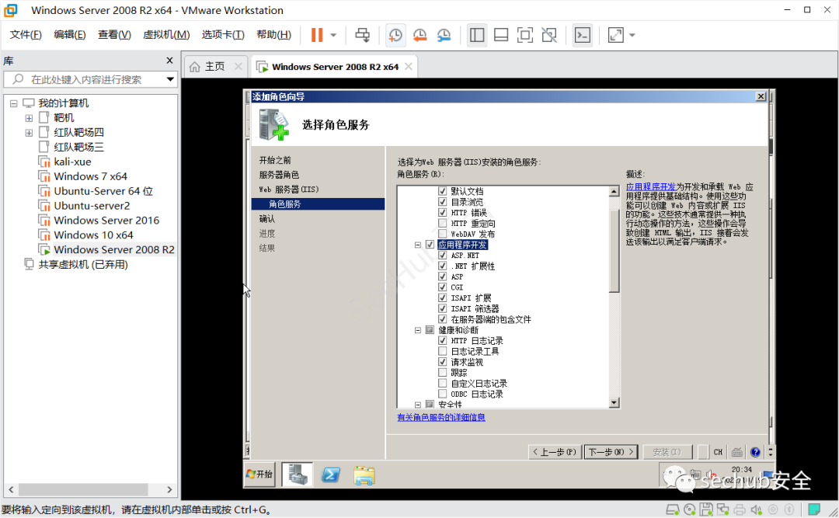
Task: Toggle the library sidebar view
Action: [477, 35]
